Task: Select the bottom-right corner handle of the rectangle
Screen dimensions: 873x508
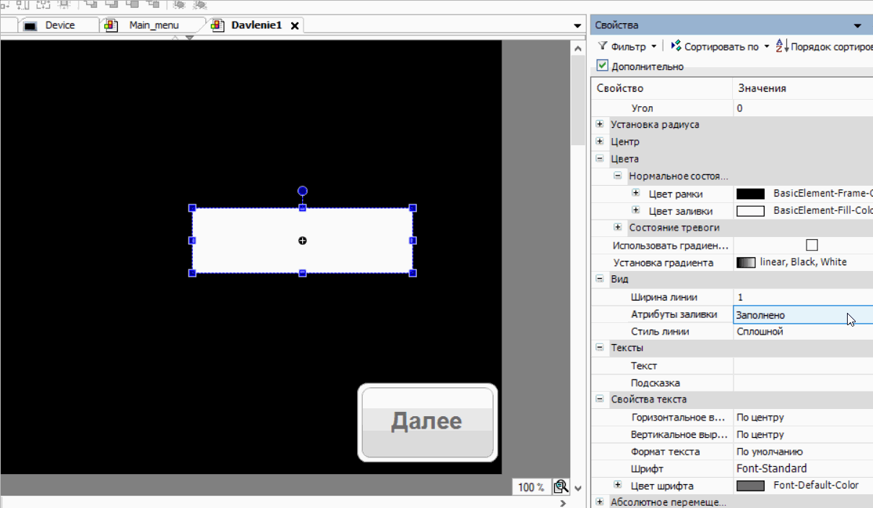Action: [413, 273]
